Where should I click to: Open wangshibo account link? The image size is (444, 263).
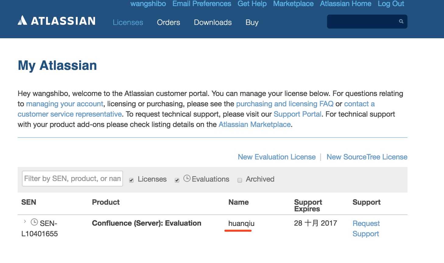click(x=148, y=4)
